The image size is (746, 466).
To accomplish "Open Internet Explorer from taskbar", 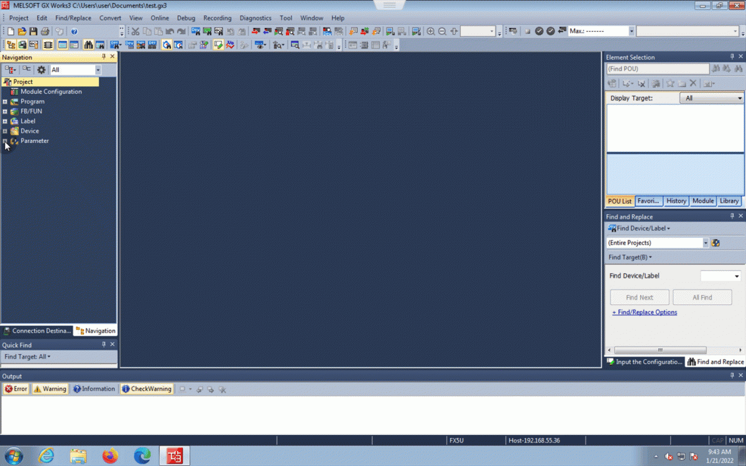I will click(x=46, y=456).
